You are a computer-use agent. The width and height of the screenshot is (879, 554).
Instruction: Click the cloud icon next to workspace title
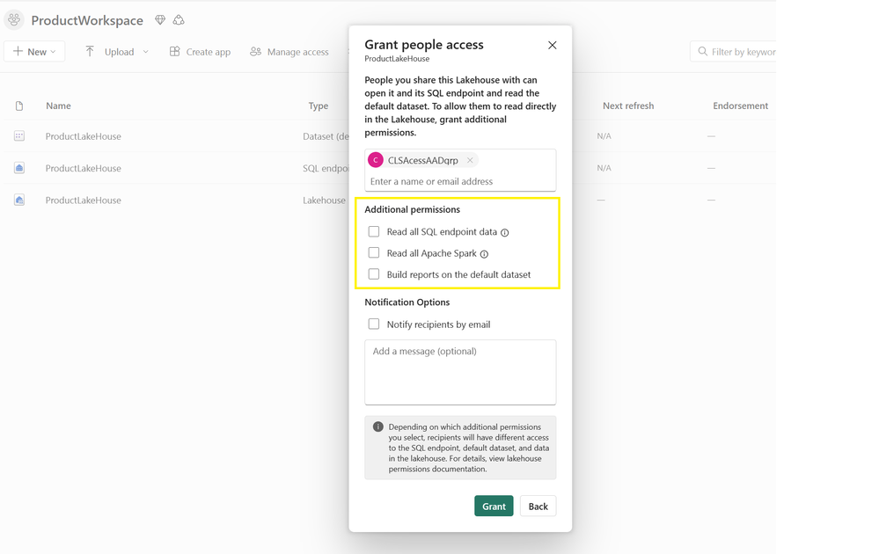pos(179,20)
